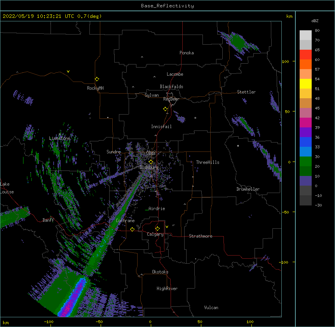Click the Okotoks town label
The height and width of the screenshot is (327, 335).
point(160,272)
